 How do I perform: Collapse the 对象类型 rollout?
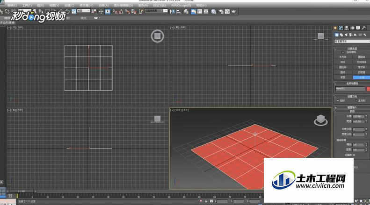coord(352,49)
